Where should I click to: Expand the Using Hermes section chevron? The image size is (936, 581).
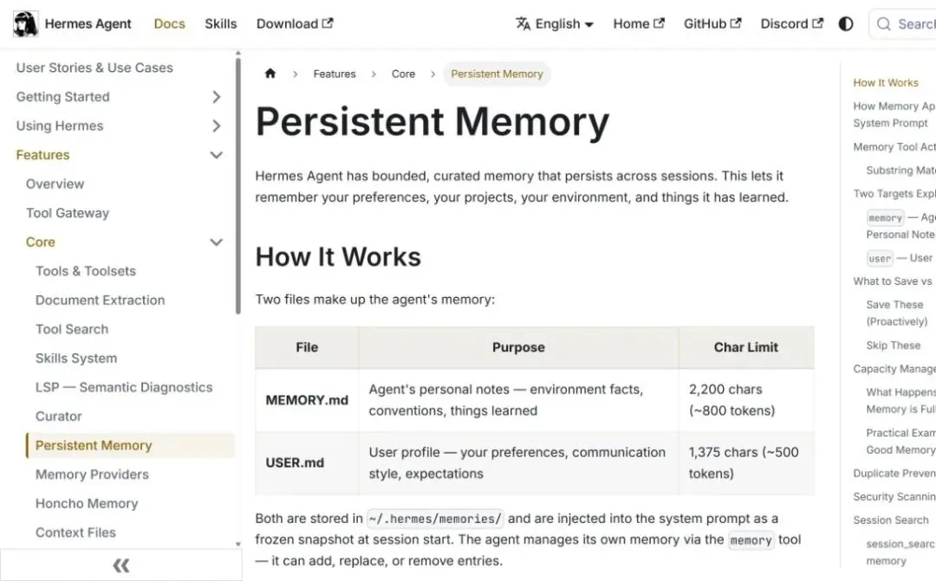pyautogui.click(x=216, y=126)
